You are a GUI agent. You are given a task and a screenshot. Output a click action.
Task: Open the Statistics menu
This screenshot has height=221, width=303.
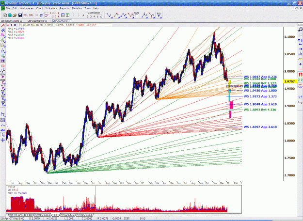point(77,8)
